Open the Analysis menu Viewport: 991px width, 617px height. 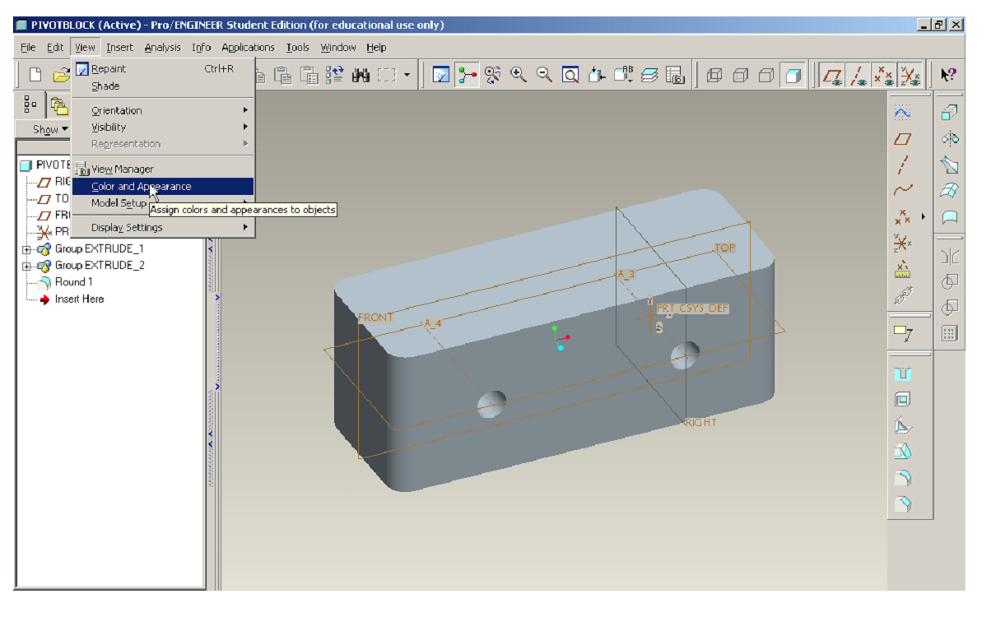[x=162, y=48]
